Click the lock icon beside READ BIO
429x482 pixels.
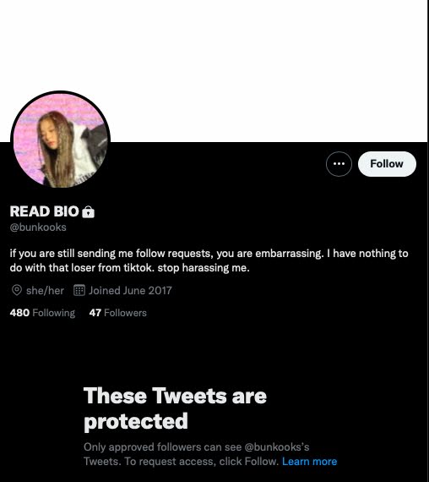coord(89,211)
